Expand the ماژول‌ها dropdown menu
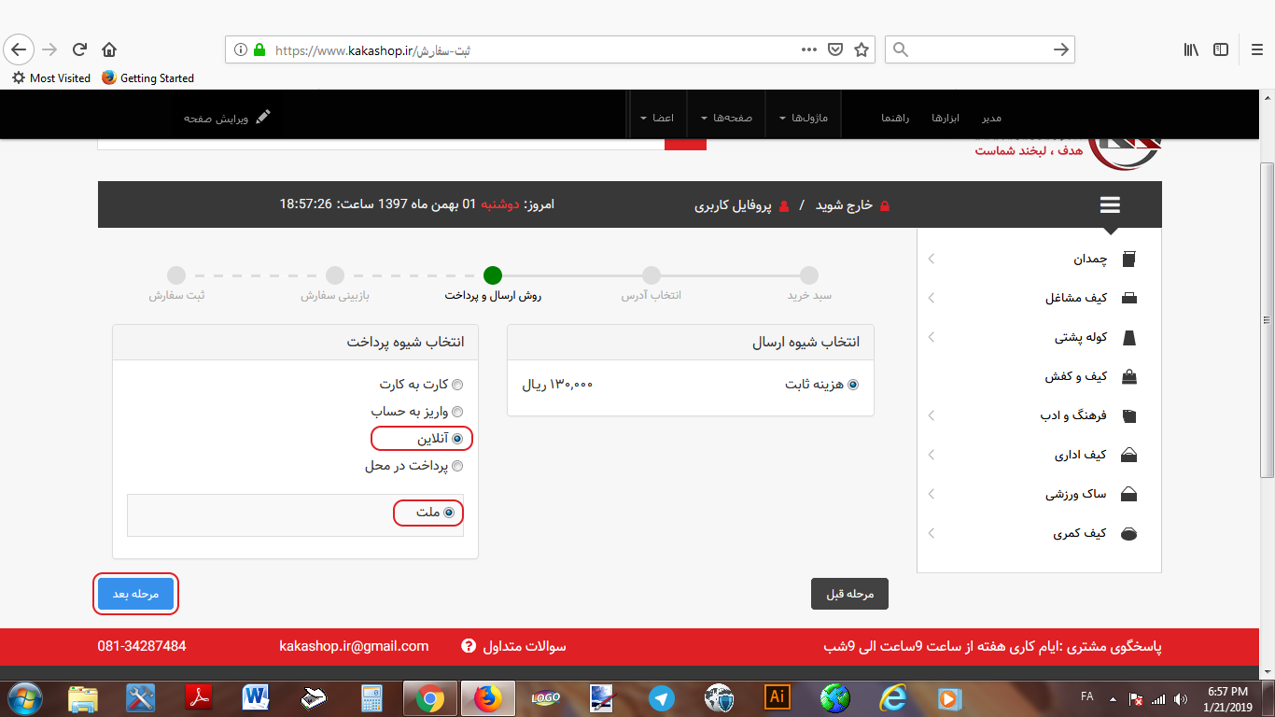Image resolution: width=1275 pixels, height=717 pixels. point(803,118)
